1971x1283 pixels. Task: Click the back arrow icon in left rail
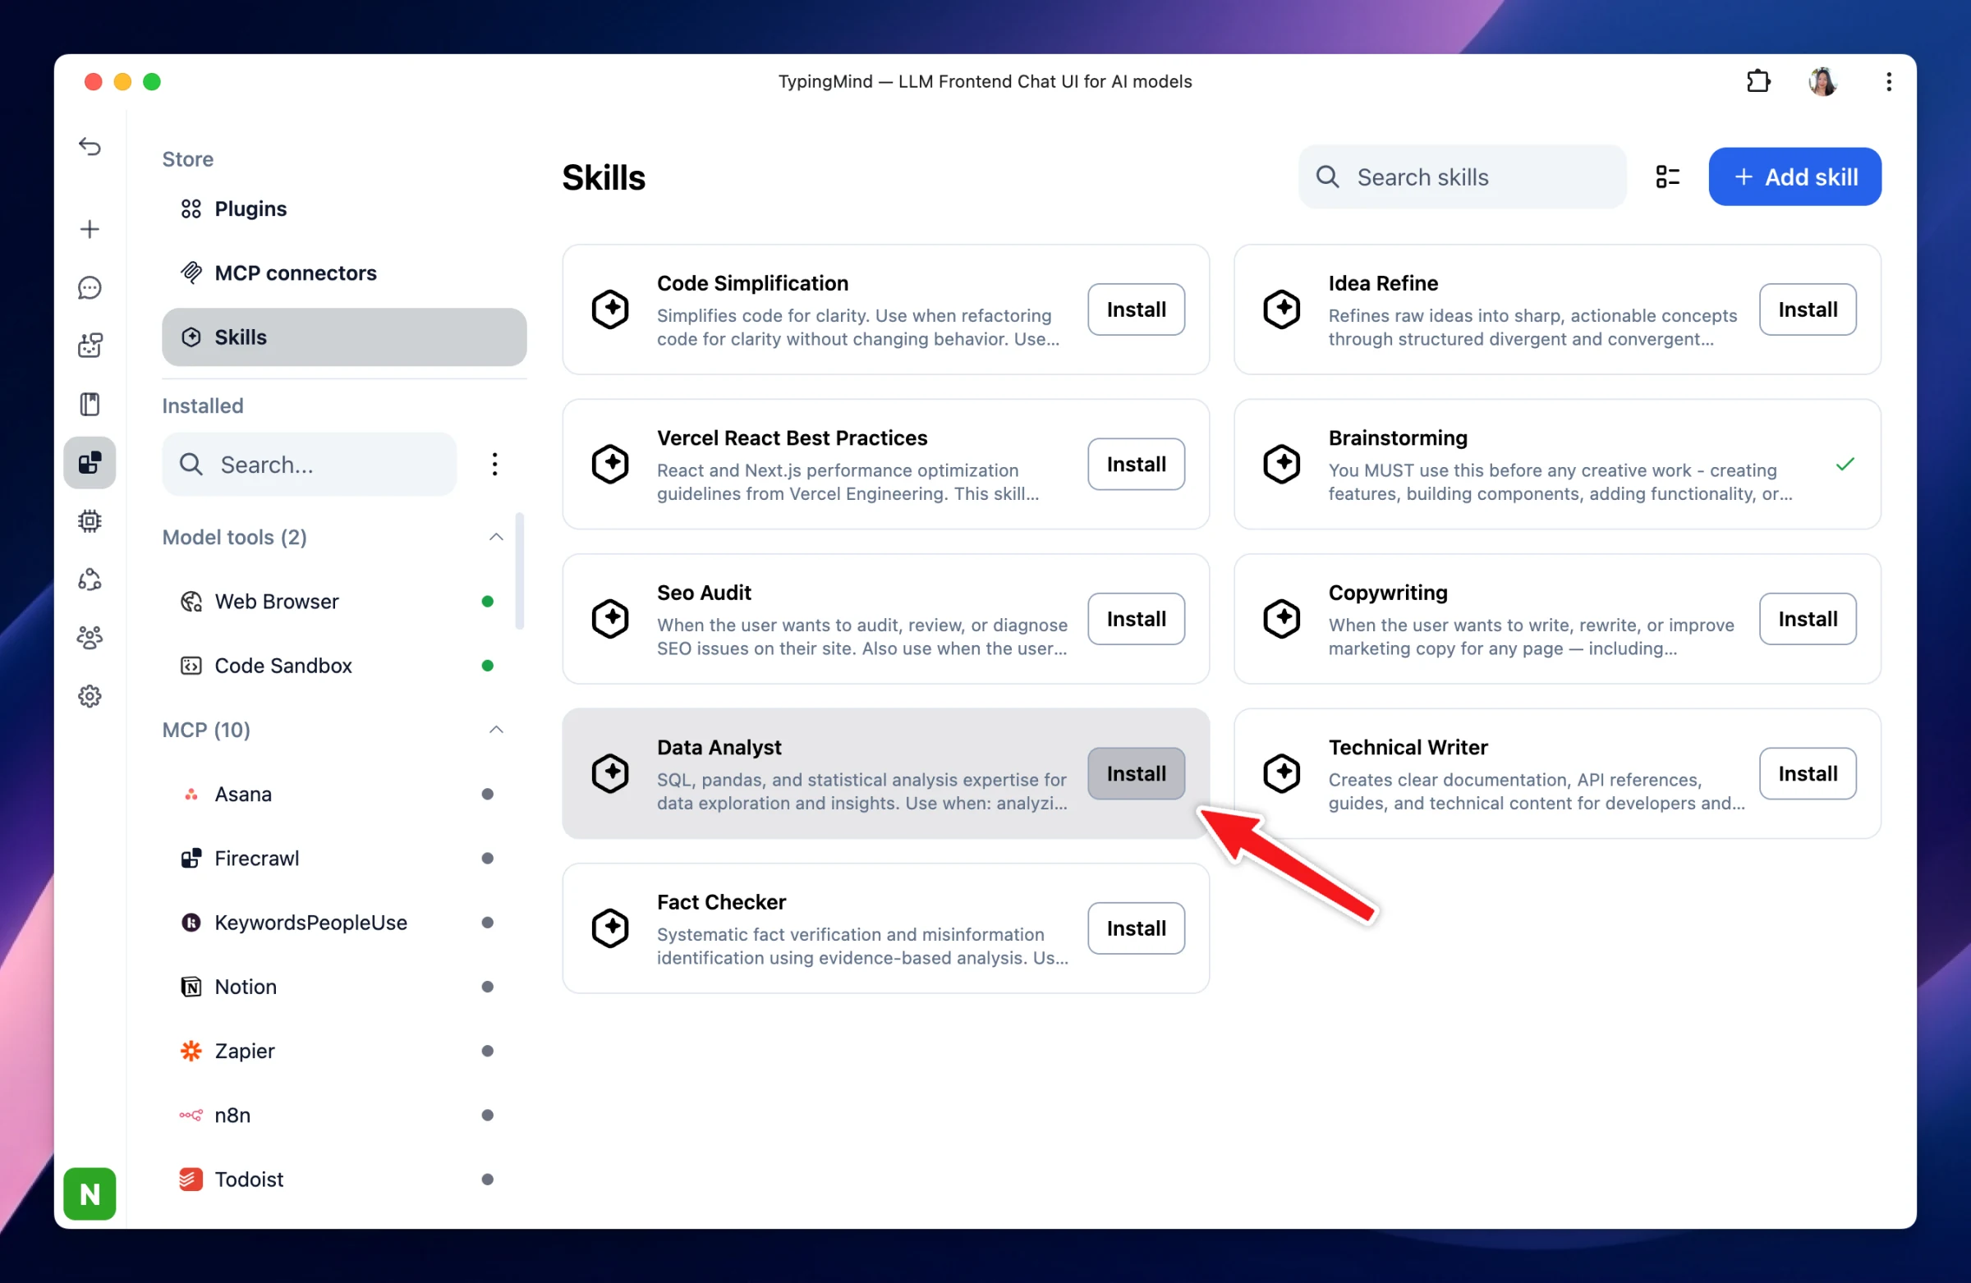(90, 146)
